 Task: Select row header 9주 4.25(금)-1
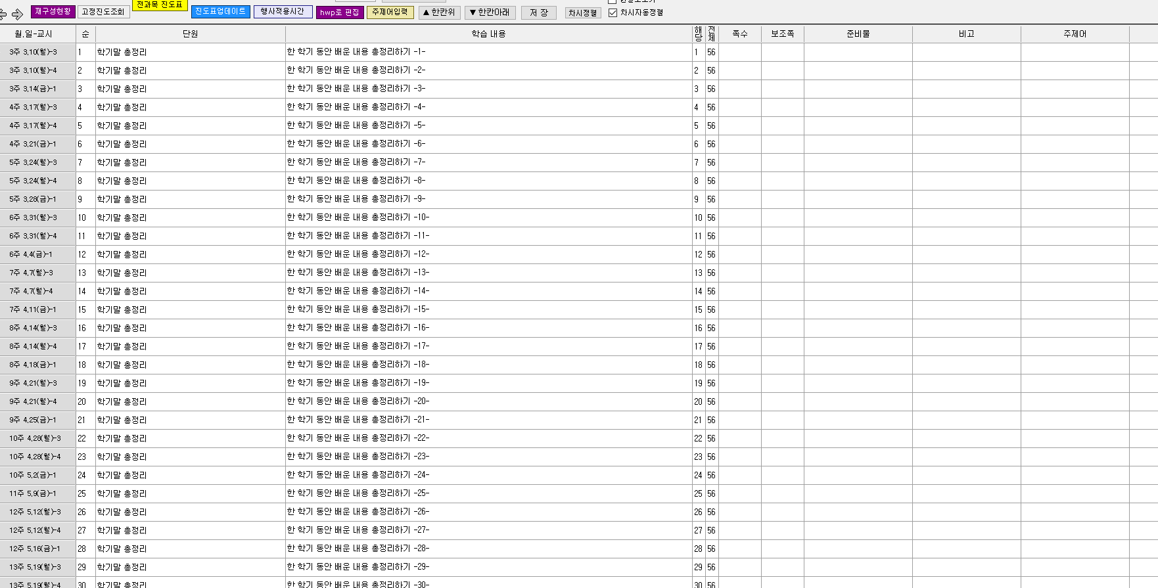pyautogui.click(x=37, y=420)
